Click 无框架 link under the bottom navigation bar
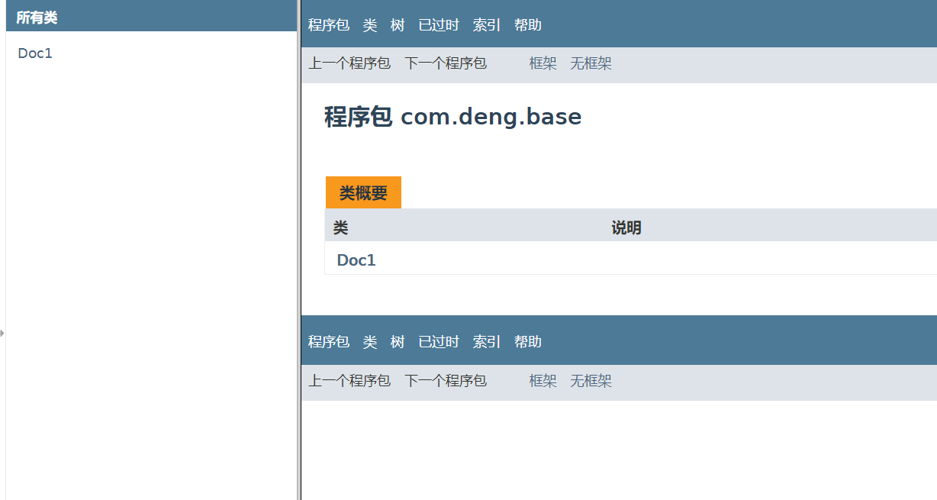This screenshot has height=500, width=937. click(x=591, y=381)
